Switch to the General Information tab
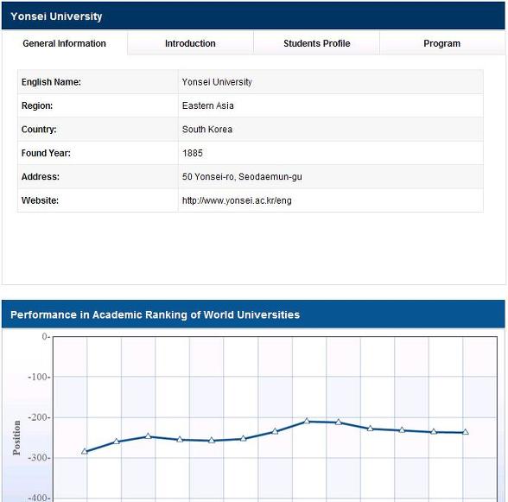This screenshot has width=508, height=502. point(64,43)
